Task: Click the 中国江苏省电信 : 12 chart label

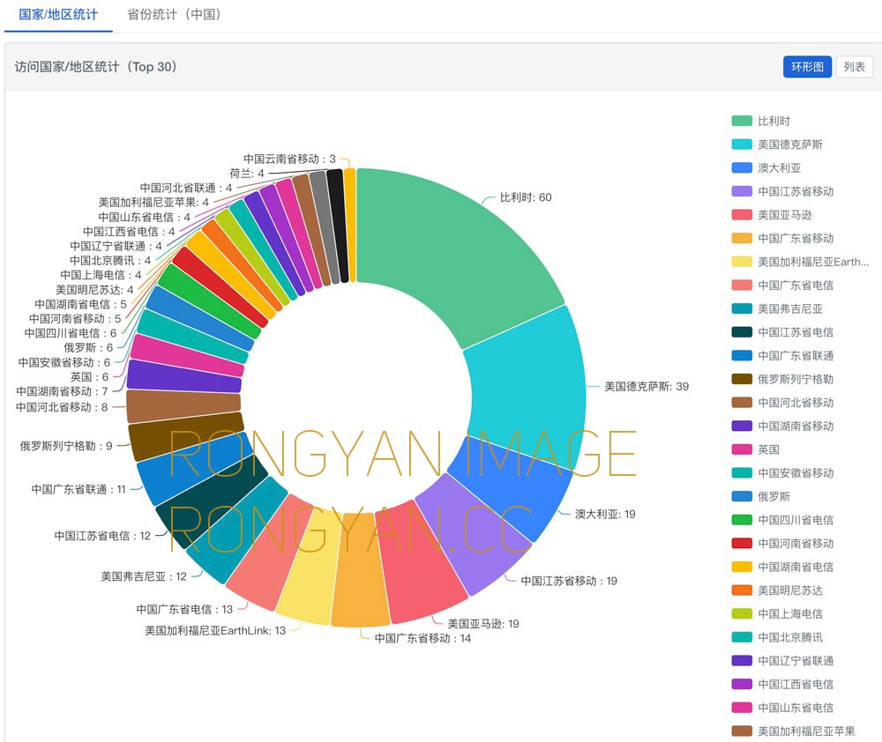Action: pyautogui.click(x=102, y=536)
